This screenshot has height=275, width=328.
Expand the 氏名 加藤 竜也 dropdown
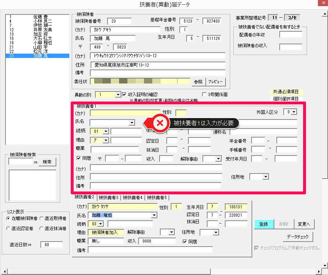pos(154,215)
